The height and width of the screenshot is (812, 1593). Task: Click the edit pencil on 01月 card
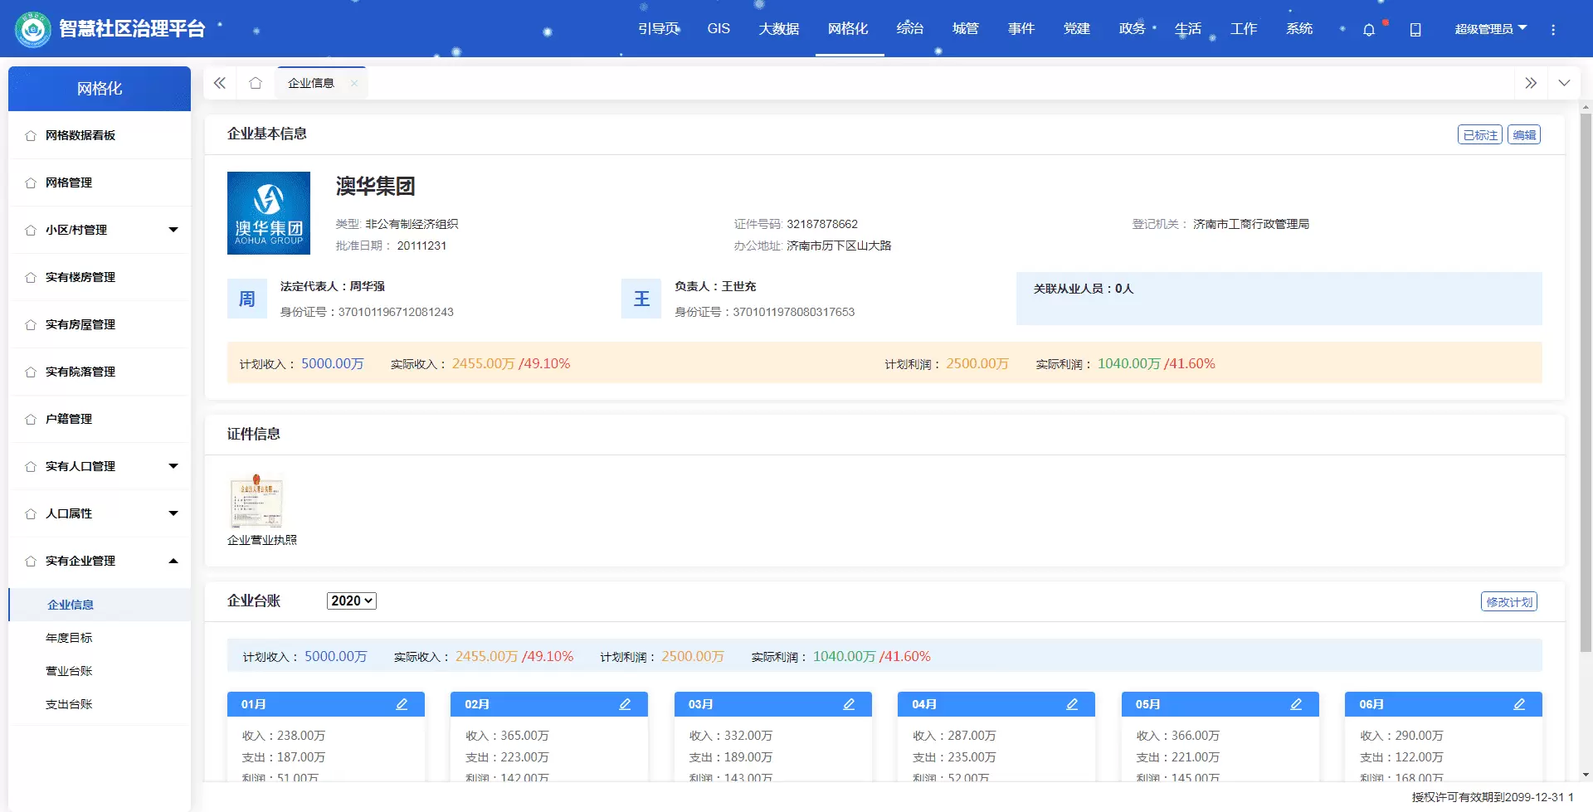click(x=402, y=704)
